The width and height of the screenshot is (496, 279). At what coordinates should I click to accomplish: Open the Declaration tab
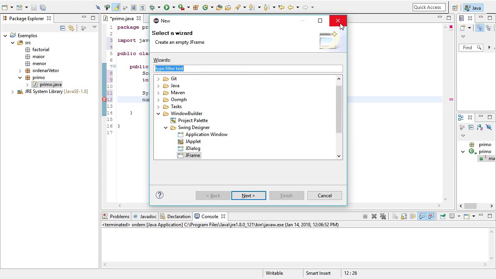(x=175, y=217)
